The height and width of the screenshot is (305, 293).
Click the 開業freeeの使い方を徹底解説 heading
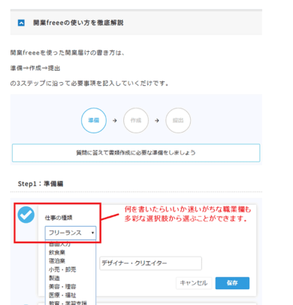pos(78,23)
